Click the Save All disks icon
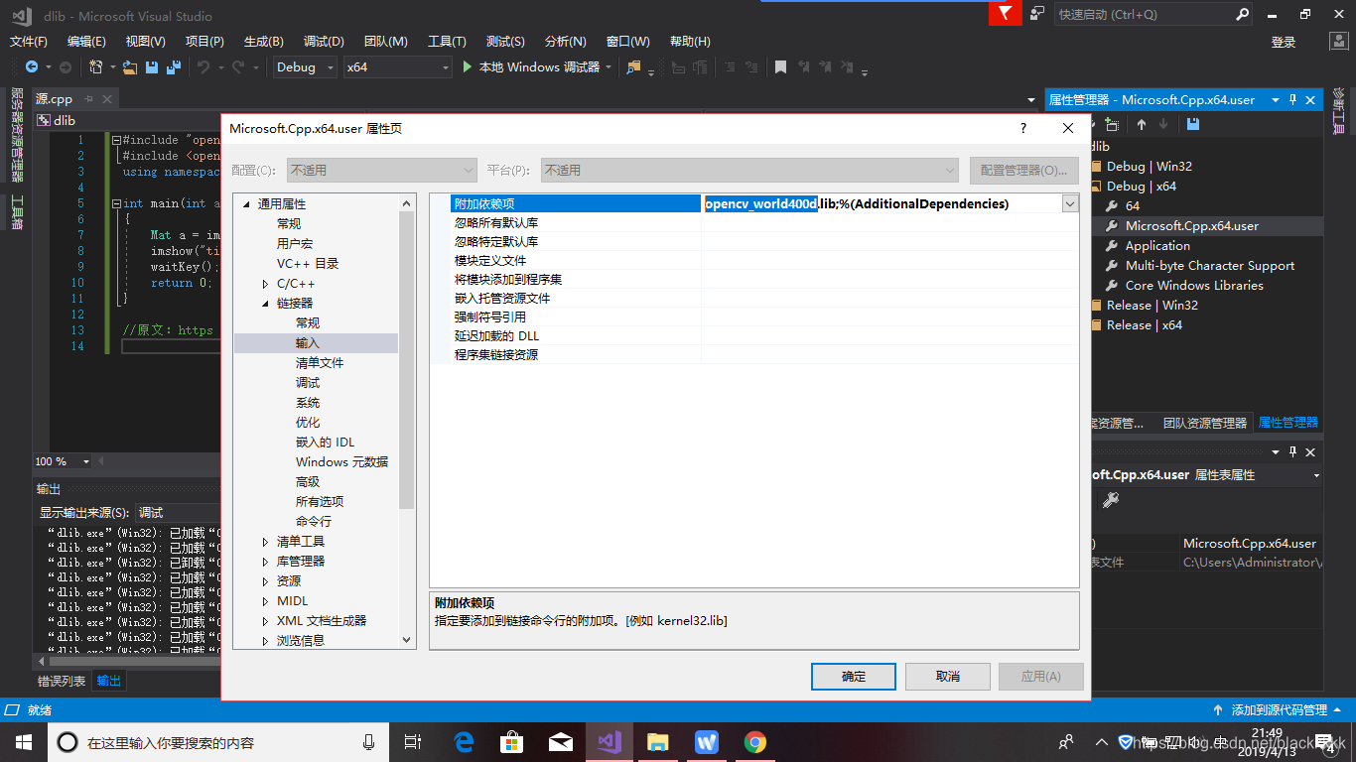Image resolution: width=1356 pixels, height=762 pixels. (x=174, y=67)
